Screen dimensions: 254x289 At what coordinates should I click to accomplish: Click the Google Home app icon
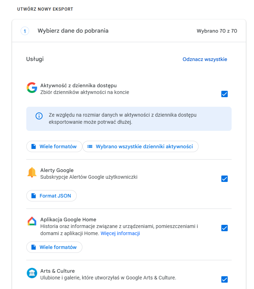pyautogui.click(x=32, y=222)
